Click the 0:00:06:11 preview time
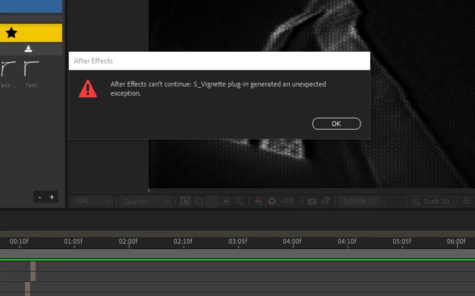This screenshot has width=475, height=296. click(359, 201)
